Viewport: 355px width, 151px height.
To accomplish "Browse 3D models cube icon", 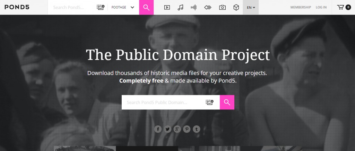I will pyautogui.click(x=236, y=7).
